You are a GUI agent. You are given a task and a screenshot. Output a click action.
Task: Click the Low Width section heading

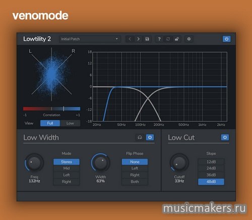pos(41,137)
